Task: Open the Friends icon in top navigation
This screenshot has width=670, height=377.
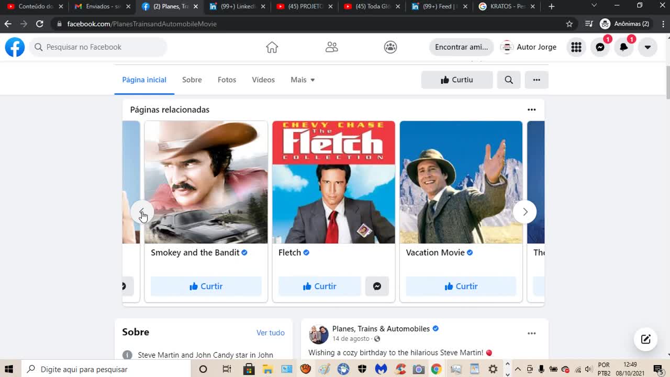Action: pos(331,47)
